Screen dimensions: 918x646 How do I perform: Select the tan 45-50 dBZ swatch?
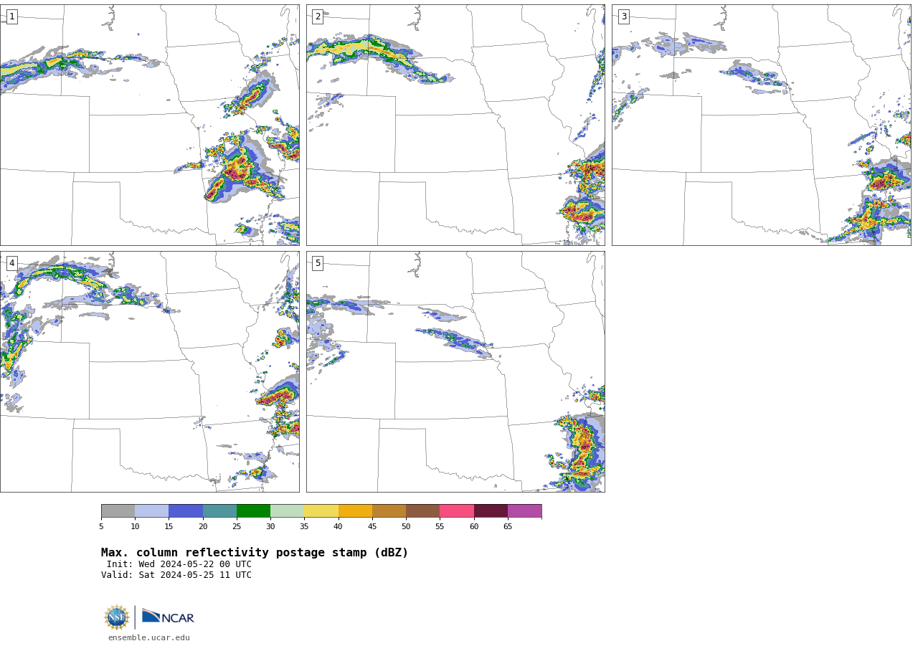(389, 511)
